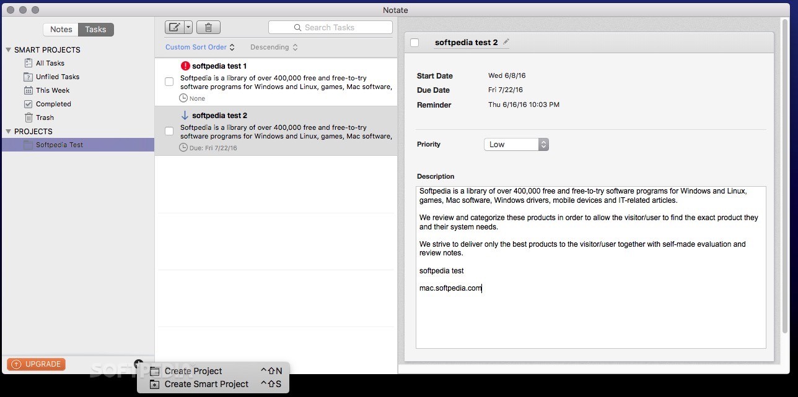798x397 pixels.
Task: Select the Completed checkmark icon
Action: pos(28,104)
